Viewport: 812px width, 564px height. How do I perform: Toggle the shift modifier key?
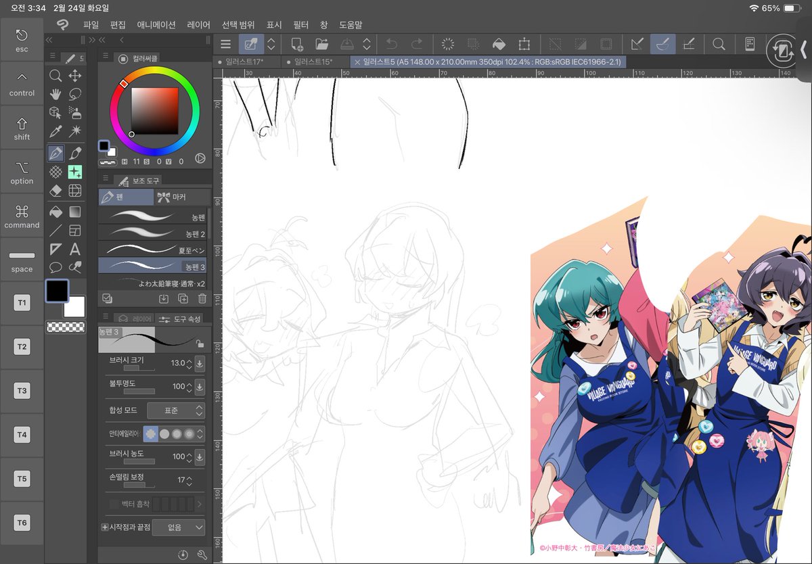point(22,128)
